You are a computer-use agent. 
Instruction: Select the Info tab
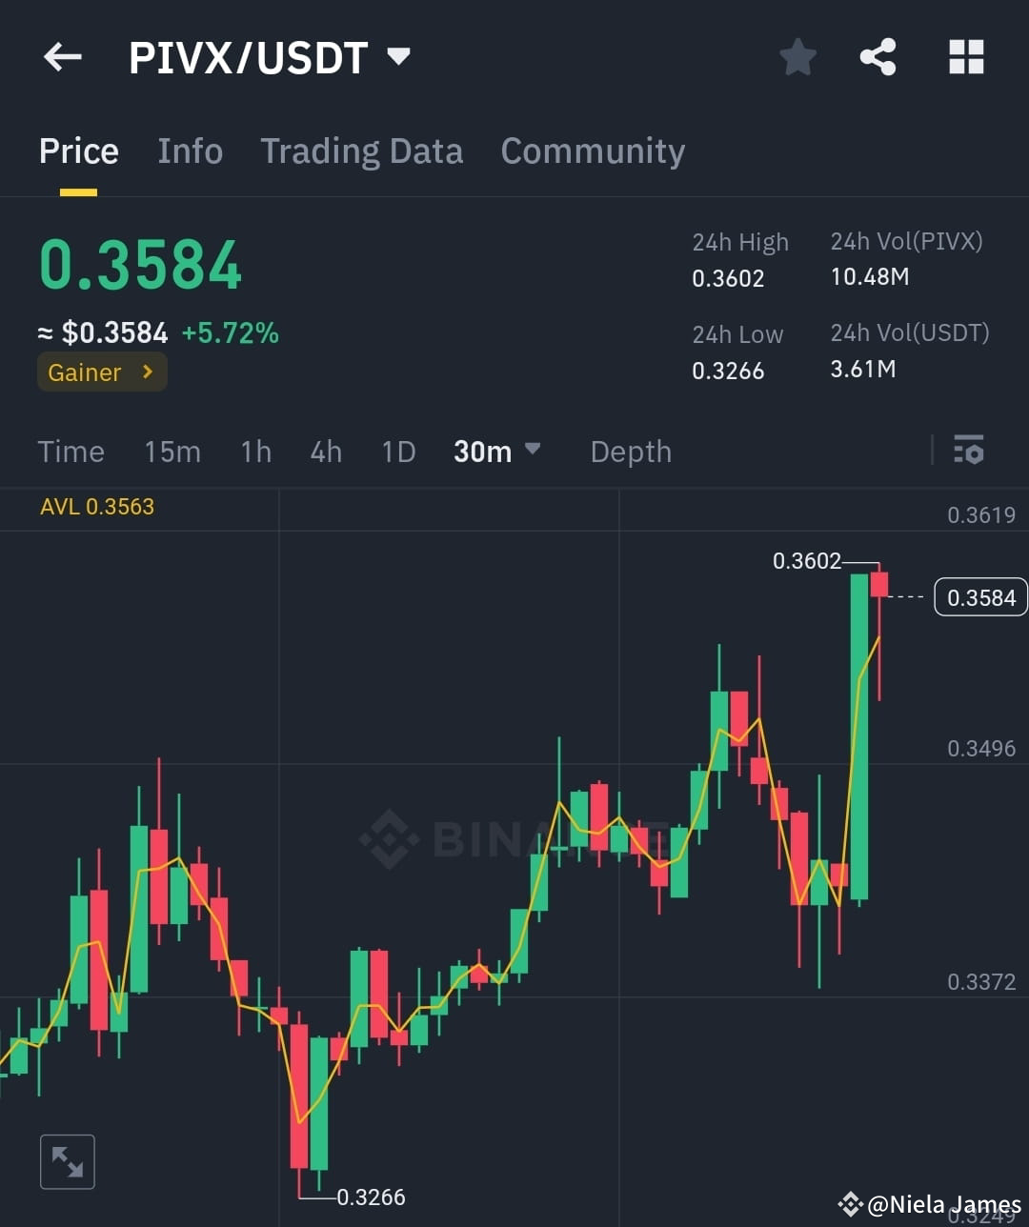click(190, 151)
